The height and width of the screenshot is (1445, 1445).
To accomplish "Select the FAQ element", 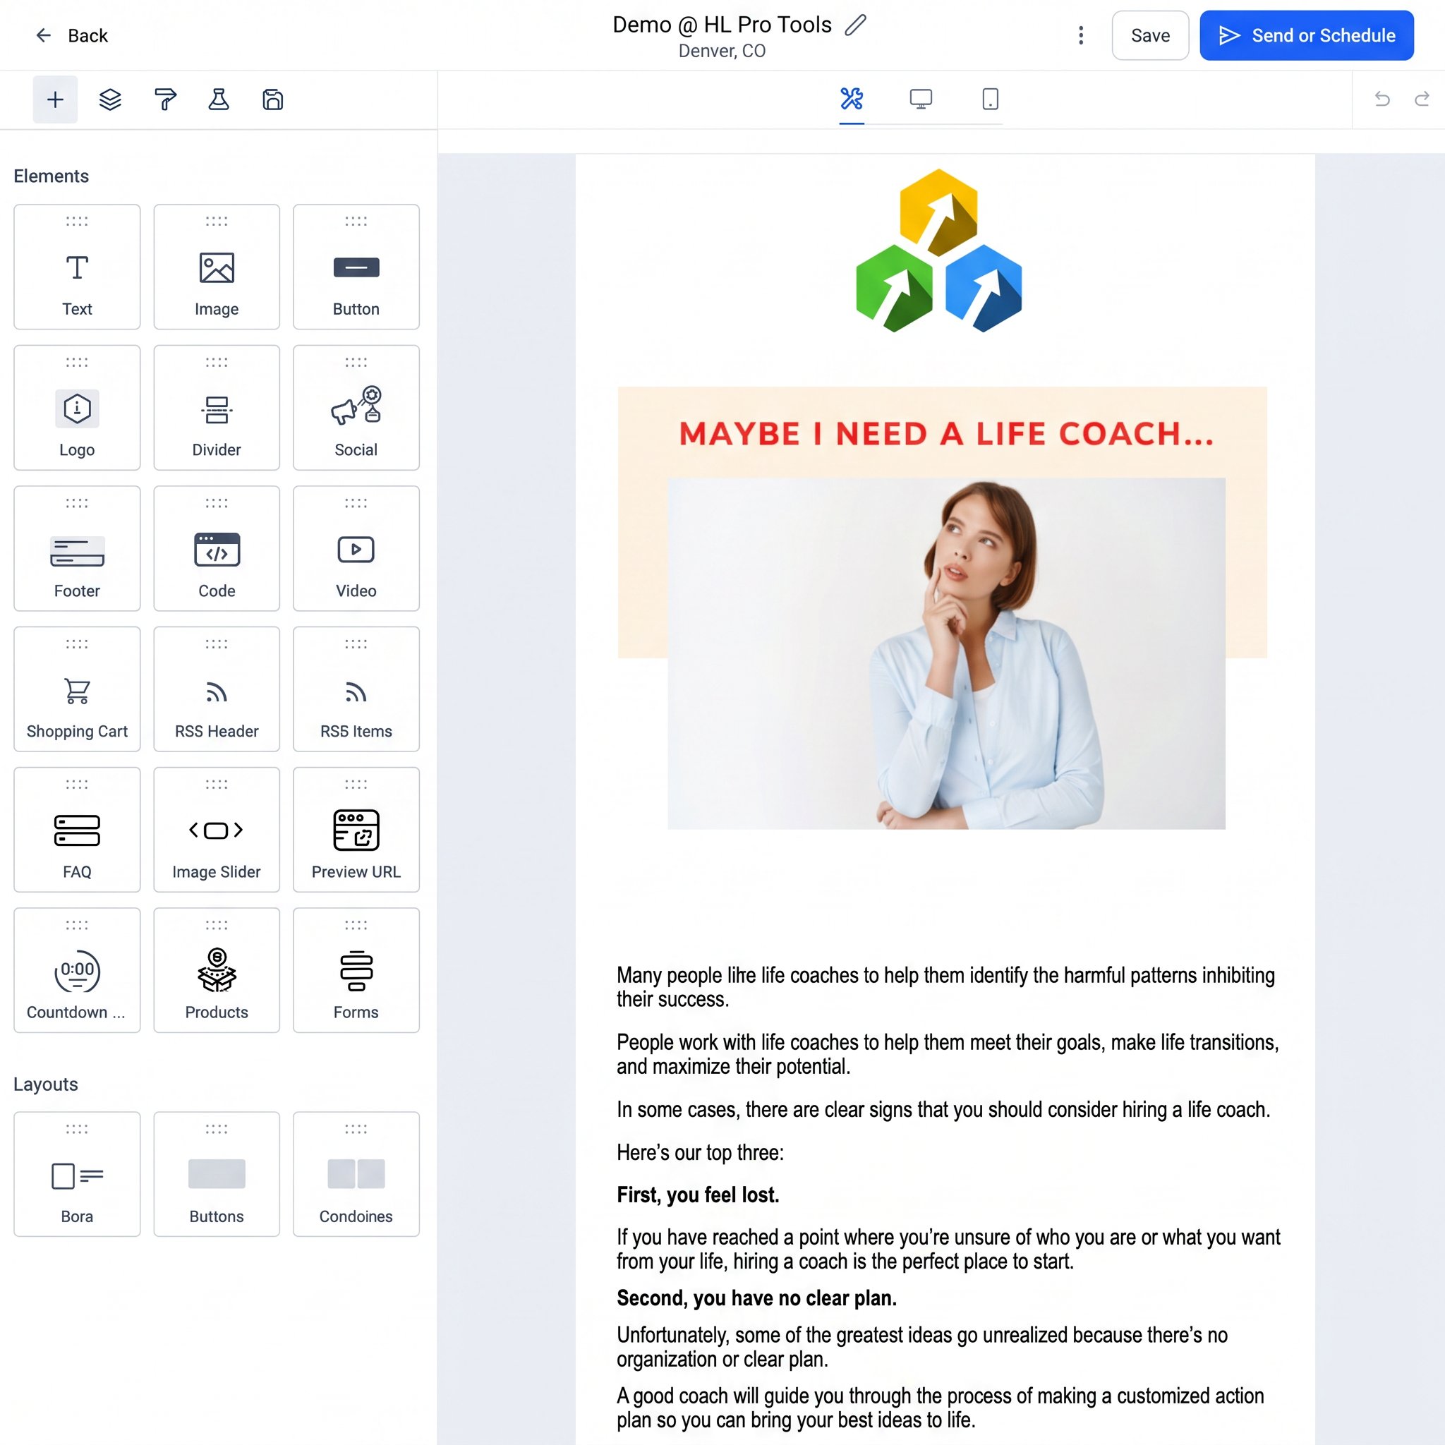I will (x=77, y=830).
